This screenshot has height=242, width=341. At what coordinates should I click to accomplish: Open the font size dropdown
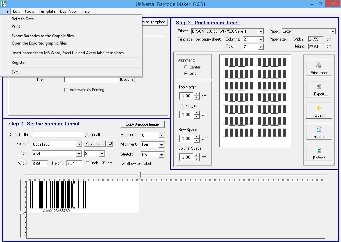pyautogui.click(x=102, y=154)
